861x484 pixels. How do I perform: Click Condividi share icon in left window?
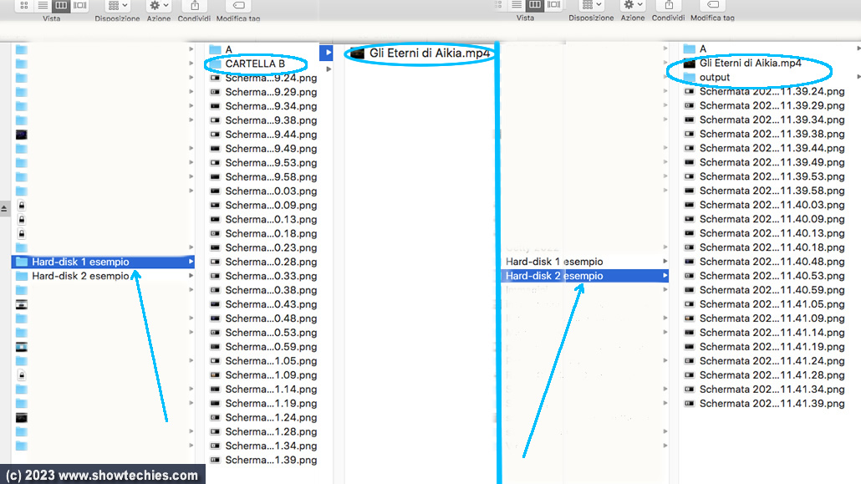(x=195, y=6)
